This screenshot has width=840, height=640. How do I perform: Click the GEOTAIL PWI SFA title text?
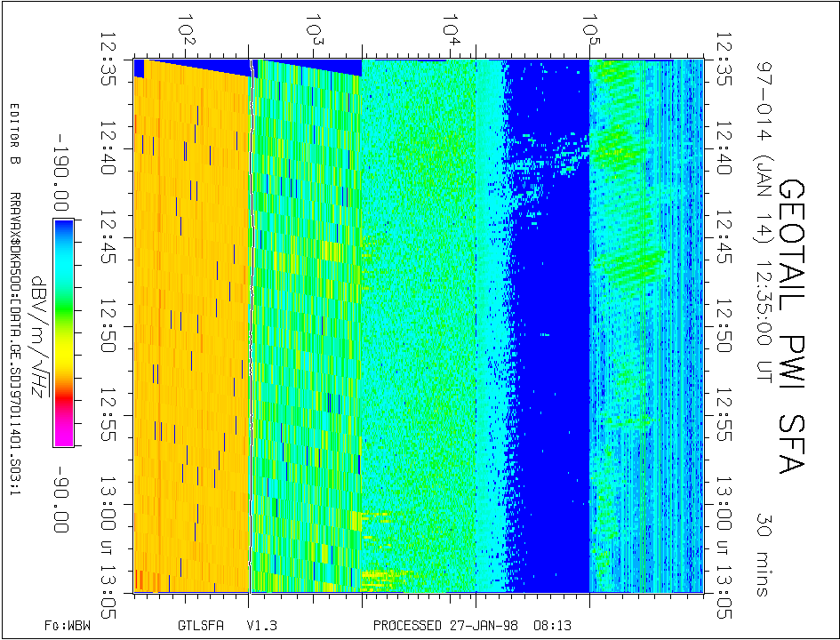[796, 326]
